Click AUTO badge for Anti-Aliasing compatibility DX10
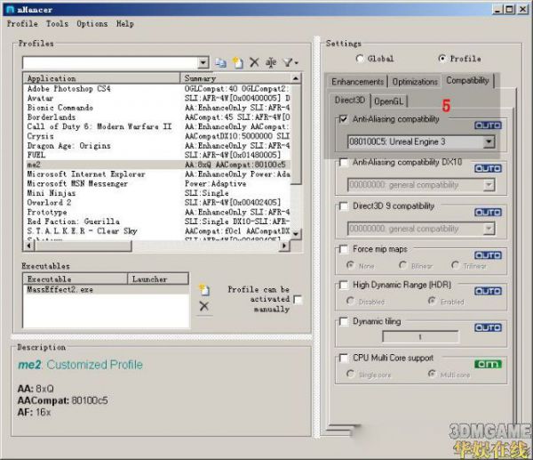The width and height of the screenshot is (533, 460). pos(488,168)
